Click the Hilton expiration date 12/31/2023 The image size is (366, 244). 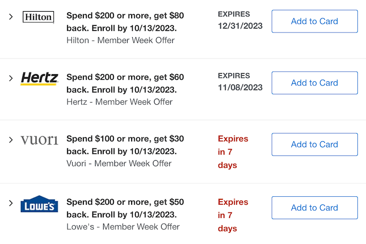tap(240, 26)
